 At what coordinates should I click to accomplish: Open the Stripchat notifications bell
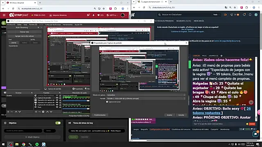pyautogui.click(x=93, y=15)
